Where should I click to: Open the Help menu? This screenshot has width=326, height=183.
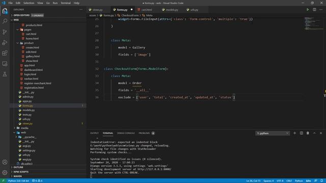point(76,3)
